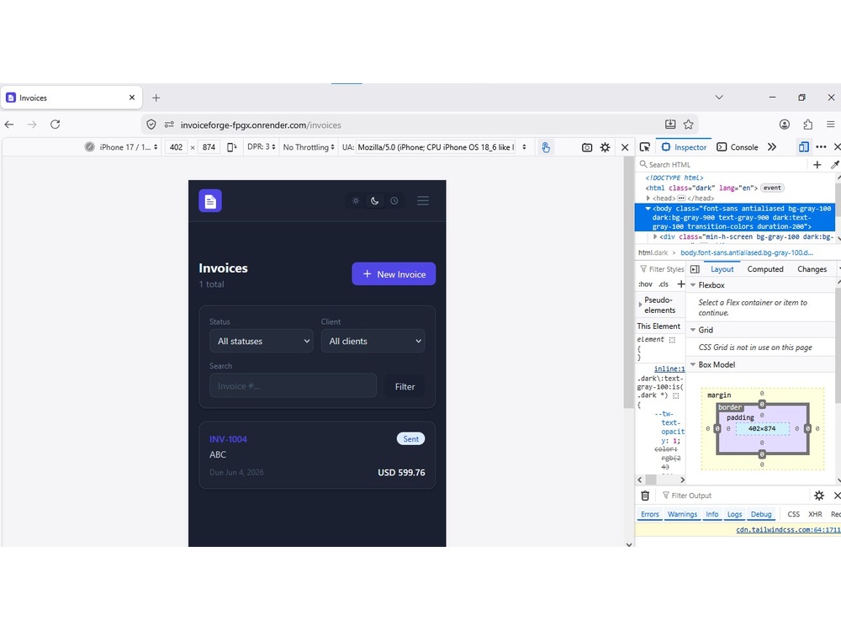
Task: Click the install/download page icon
Action: pos(670,125)
